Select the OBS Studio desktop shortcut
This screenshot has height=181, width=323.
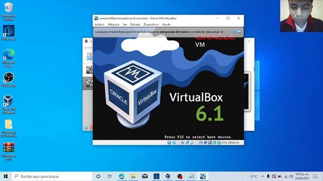coord(9,79)
